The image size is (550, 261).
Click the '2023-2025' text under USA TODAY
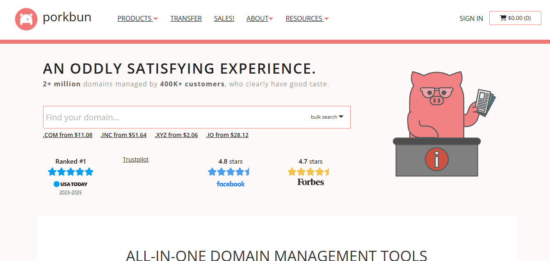coord(71,193)
